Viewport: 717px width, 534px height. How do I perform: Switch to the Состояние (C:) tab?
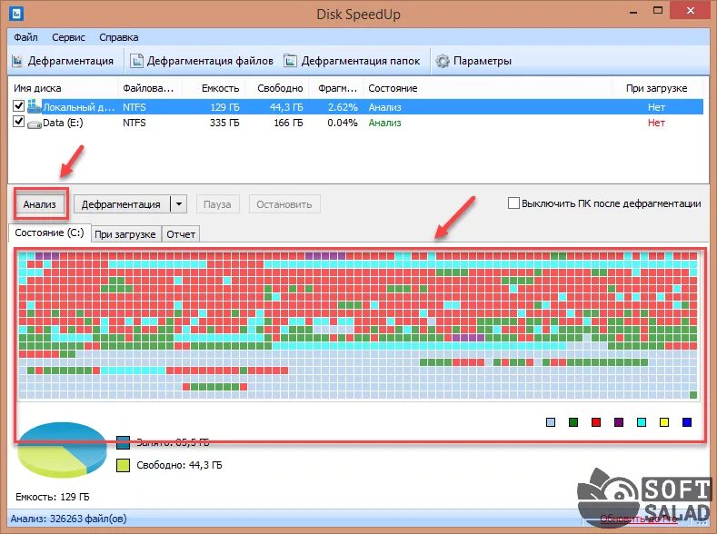[x=50, y=232]
